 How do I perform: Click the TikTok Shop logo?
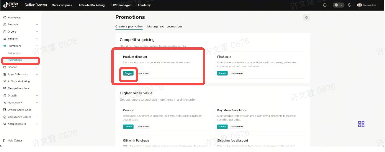point(11,5)
